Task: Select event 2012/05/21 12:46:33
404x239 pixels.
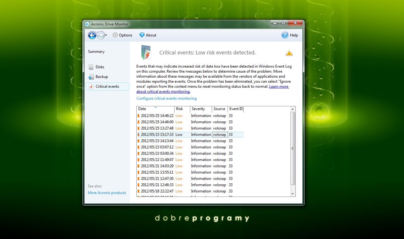Action: 190,185
